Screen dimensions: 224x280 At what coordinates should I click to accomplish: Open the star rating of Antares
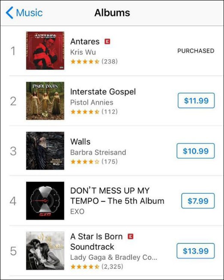(94, 61)
